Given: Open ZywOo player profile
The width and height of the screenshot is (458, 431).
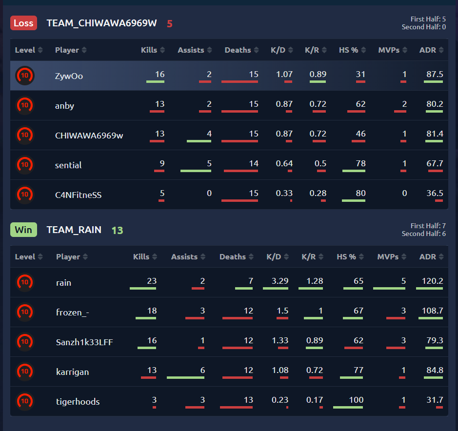Looking at the screenshot, I should 69,76.
